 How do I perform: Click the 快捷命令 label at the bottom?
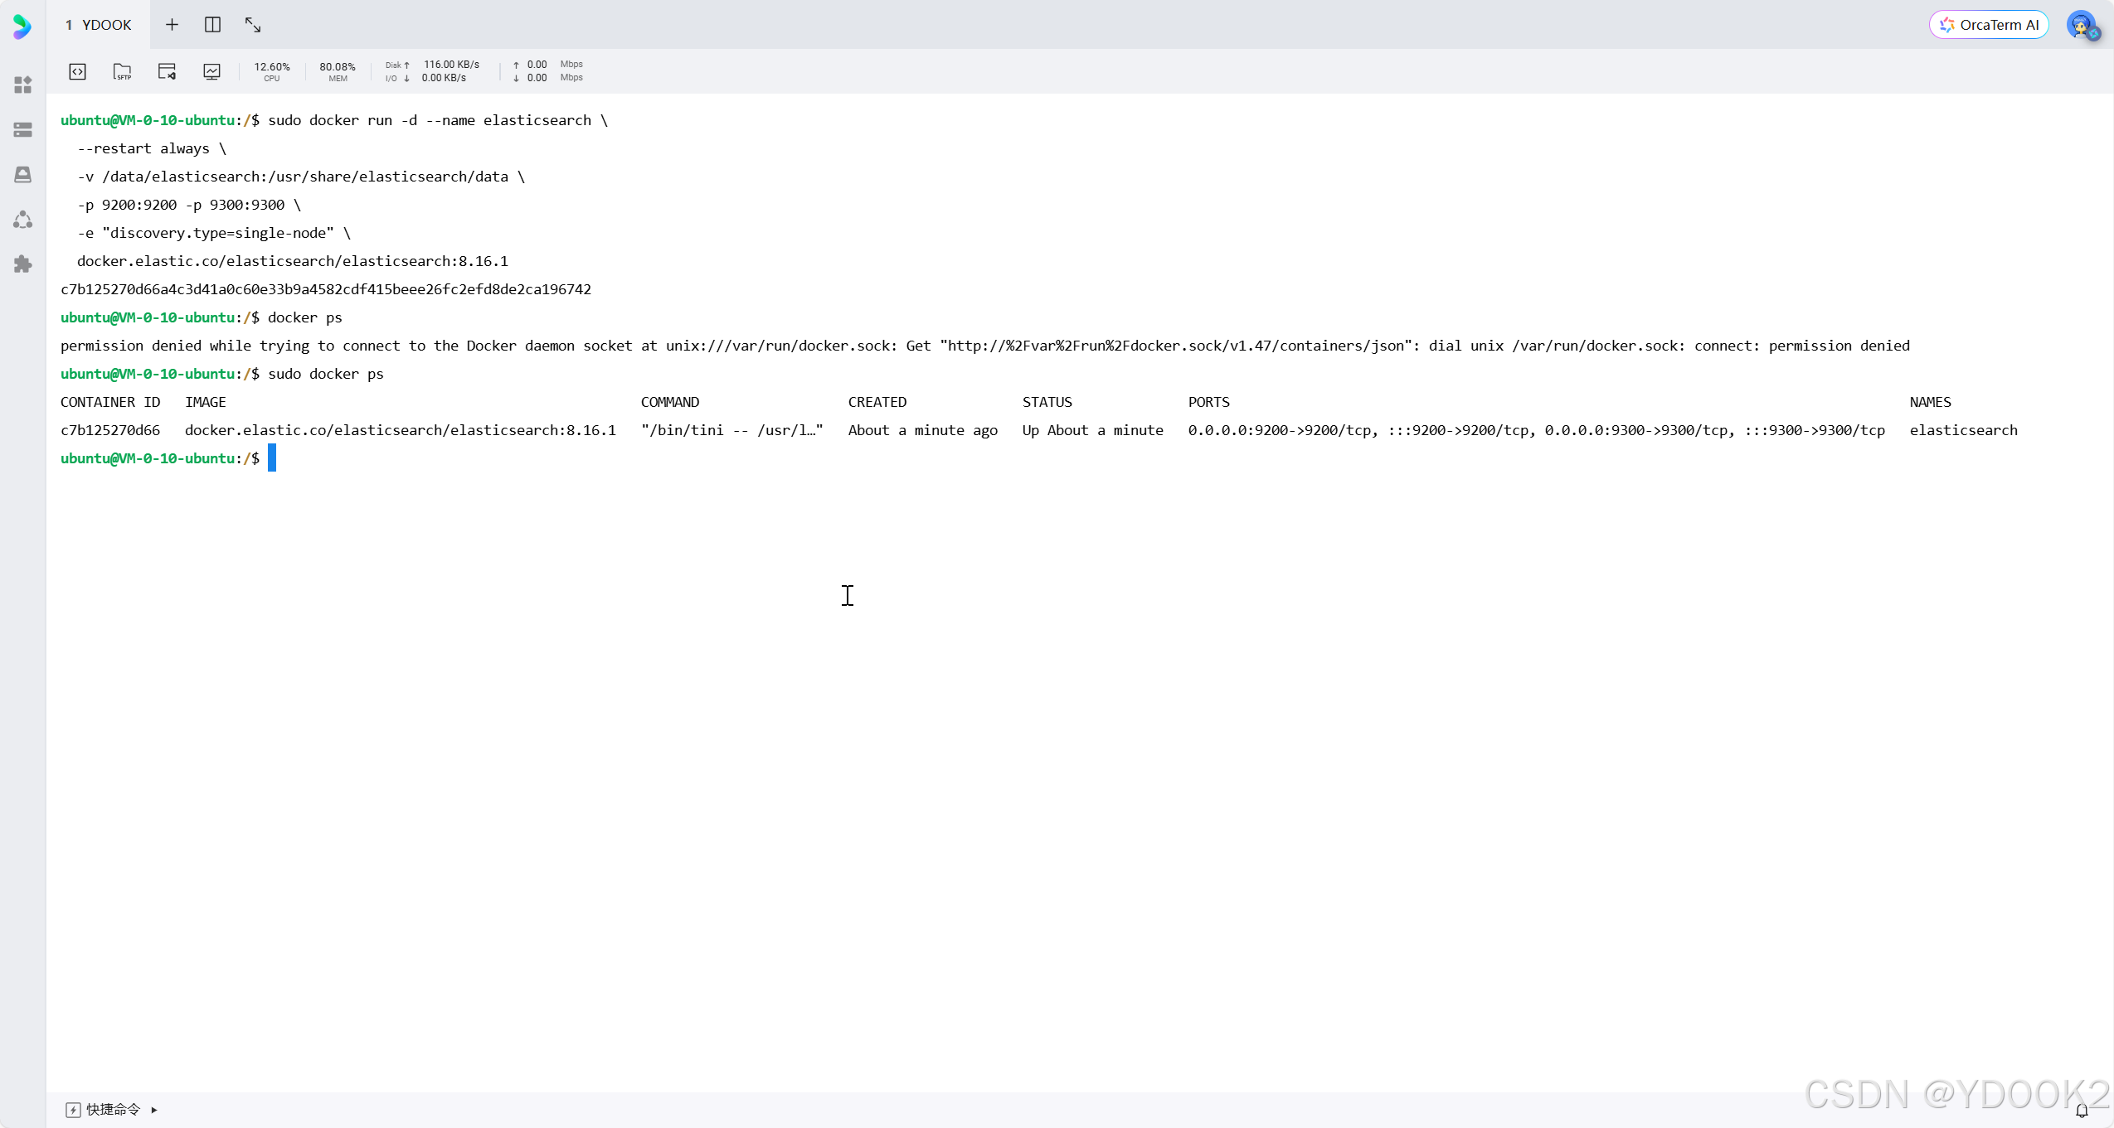(111, 1108)
